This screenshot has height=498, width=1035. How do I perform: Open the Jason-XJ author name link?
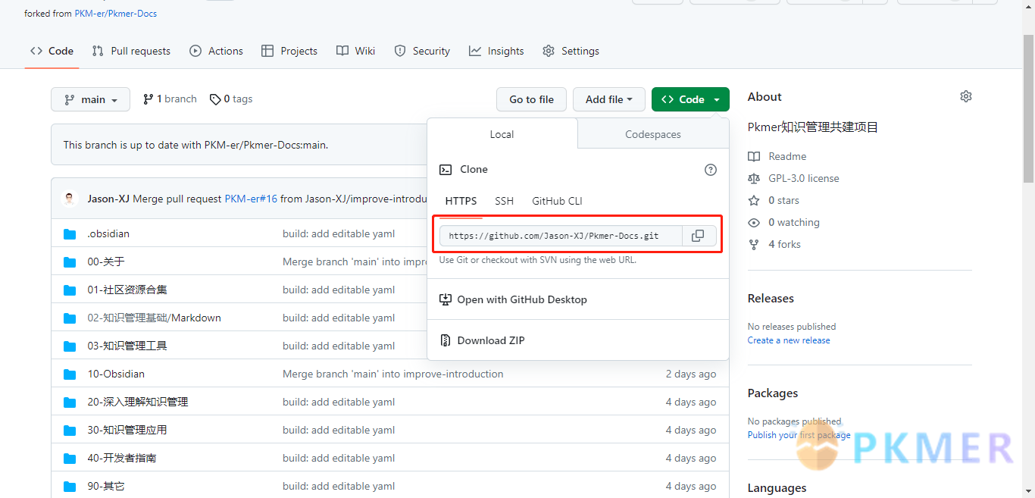[108, 199]
